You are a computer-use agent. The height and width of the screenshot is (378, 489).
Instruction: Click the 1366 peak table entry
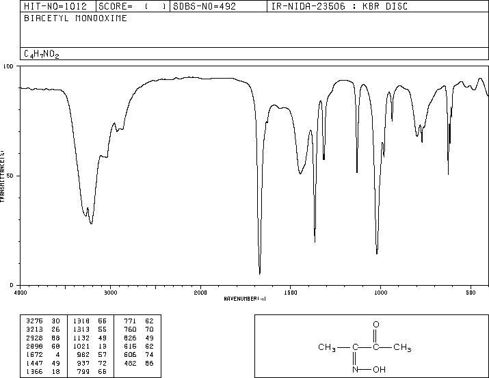[34, 372]
